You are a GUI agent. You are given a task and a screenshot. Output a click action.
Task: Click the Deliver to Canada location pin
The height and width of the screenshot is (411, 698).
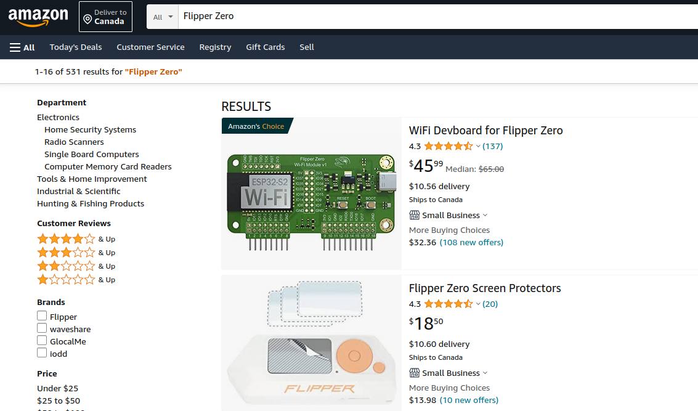point(87,17)
